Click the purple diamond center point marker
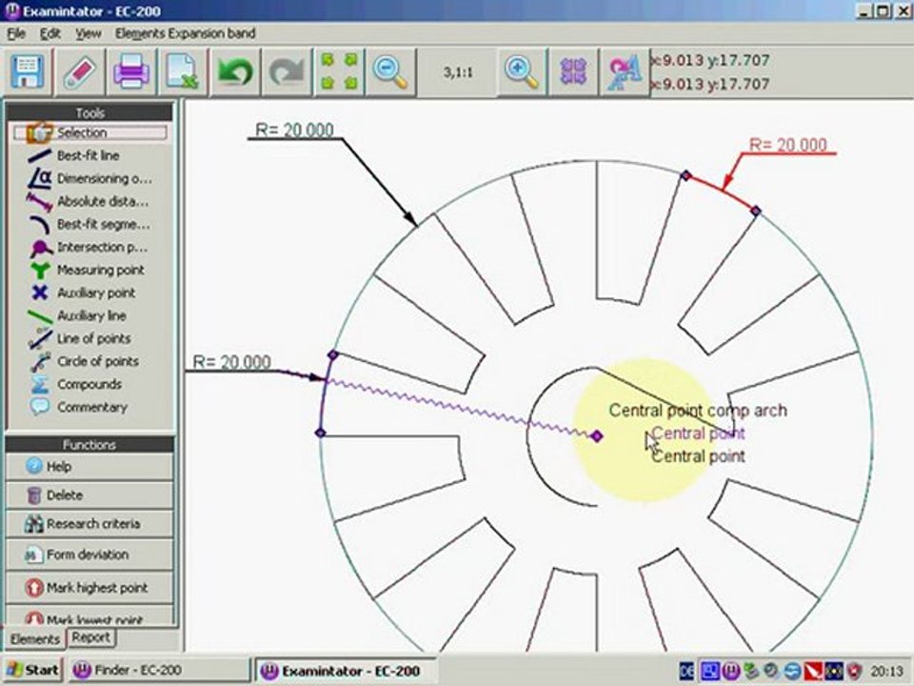The width and height of the screenshot is (914, 686). coord(597,435)
